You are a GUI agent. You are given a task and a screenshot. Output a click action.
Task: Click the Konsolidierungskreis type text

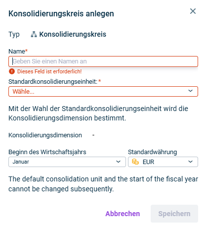(73, 34)
